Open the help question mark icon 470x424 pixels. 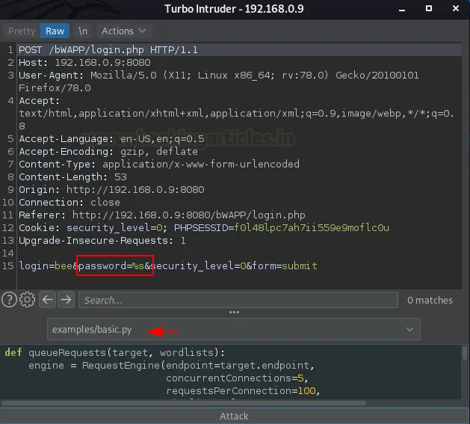click(x=9, y=300)
